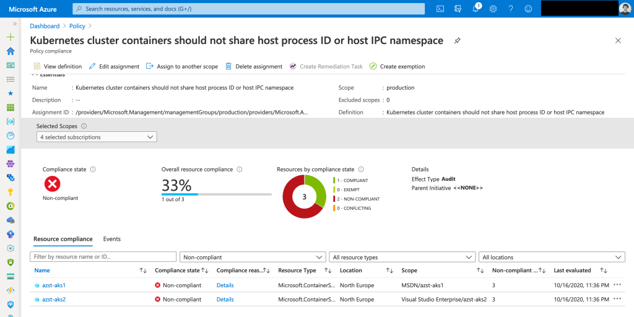Open the gauge icon in the sidebar

(x=11, y=136)
